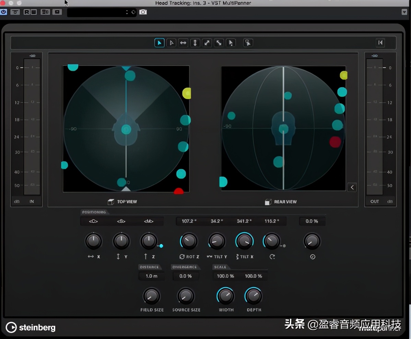Click the Rear View cube icon
The width and height of the screenshot is (411, 339).
268,202
